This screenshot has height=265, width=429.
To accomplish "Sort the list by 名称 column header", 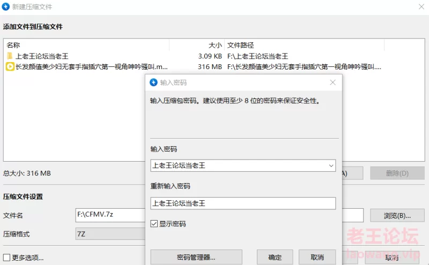I will 13,46.
